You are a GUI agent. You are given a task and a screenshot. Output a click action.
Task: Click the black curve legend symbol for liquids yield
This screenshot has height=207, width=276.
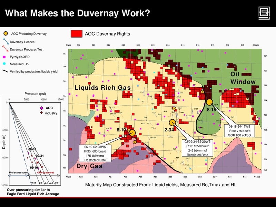5,71
